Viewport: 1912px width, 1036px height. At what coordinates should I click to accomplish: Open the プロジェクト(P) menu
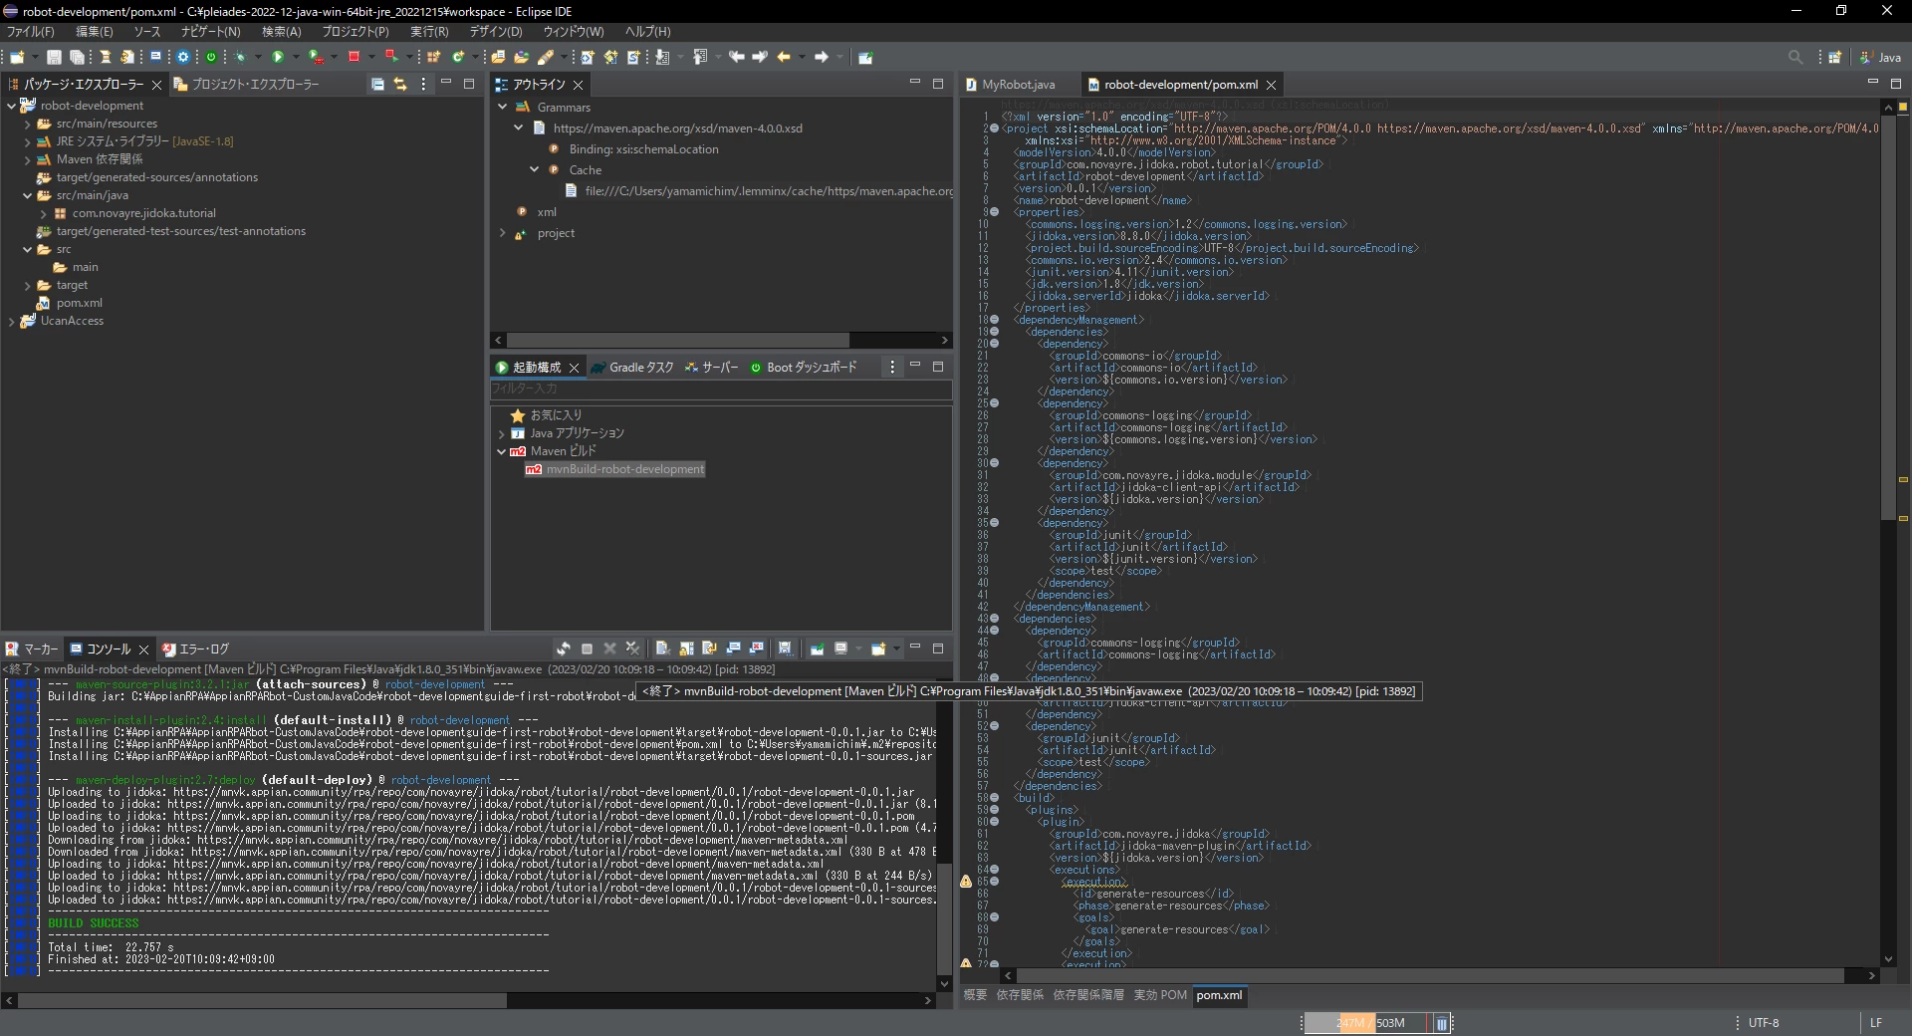click(x=356, y=32)
